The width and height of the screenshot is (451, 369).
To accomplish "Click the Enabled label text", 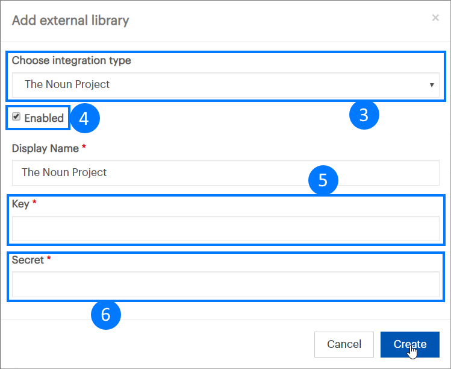I will 44,118.
